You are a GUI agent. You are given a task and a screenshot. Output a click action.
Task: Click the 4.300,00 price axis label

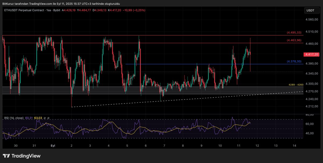tap(312, 84)
